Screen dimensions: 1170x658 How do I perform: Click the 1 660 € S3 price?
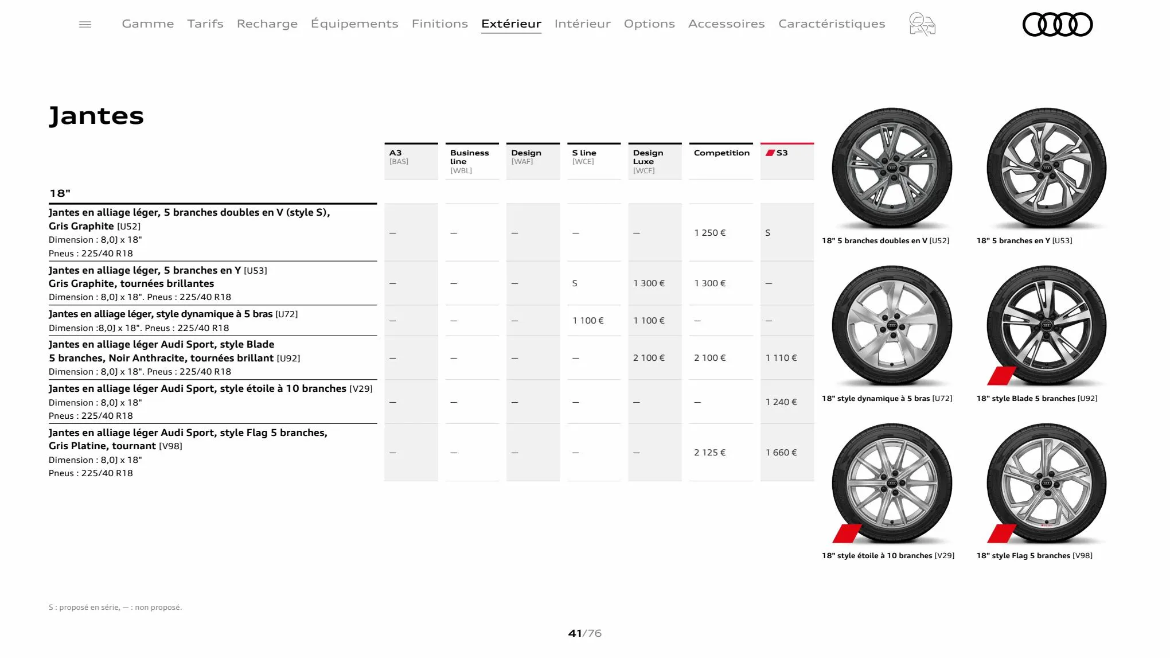pos(781,453)
